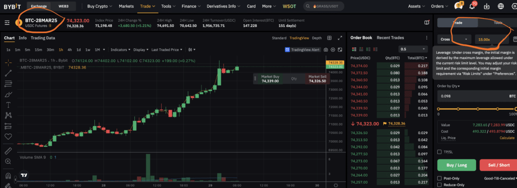The height and width of the screenshot is (188, 517).
Task: Enable the Post-Only checkbox
Action: point(439,178)
